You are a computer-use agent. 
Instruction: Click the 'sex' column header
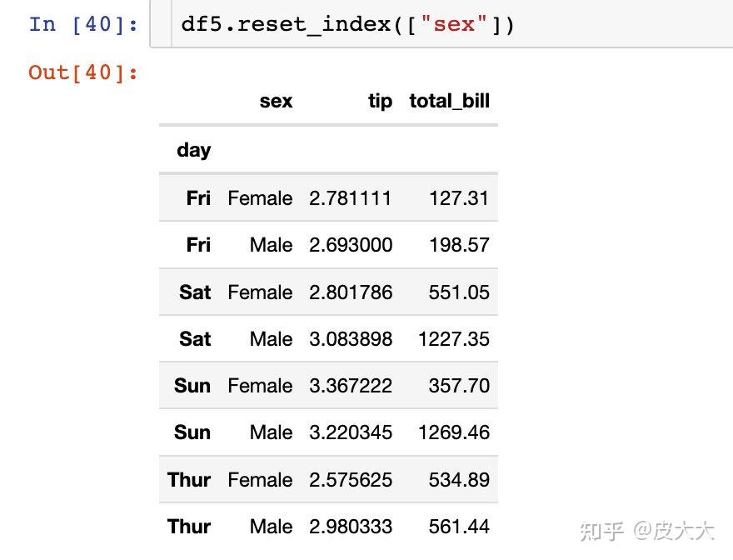276,102
